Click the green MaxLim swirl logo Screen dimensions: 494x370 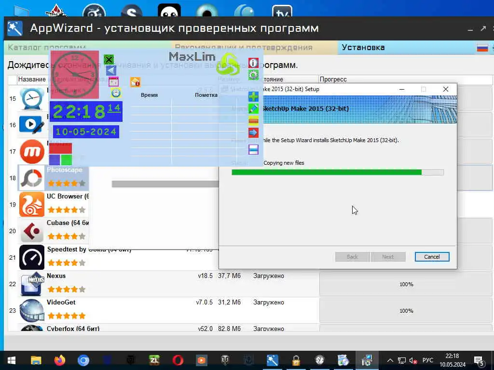[228, 64]
